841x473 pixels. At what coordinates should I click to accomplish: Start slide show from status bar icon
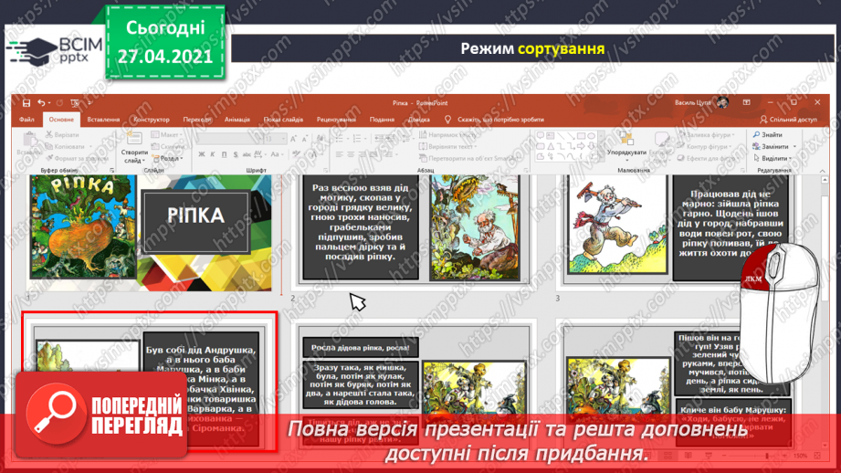click(x=709, y=456)
